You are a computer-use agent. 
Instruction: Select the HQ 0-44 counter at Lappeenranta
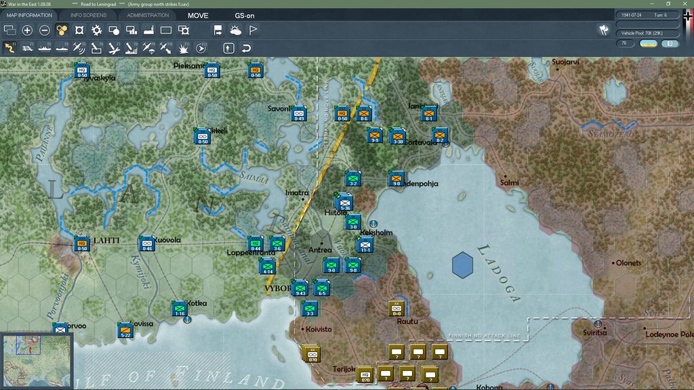256,244
